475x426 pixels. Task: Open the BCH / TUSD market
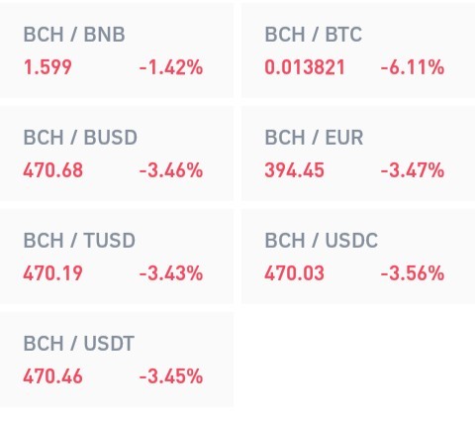[x=117, y=257]
